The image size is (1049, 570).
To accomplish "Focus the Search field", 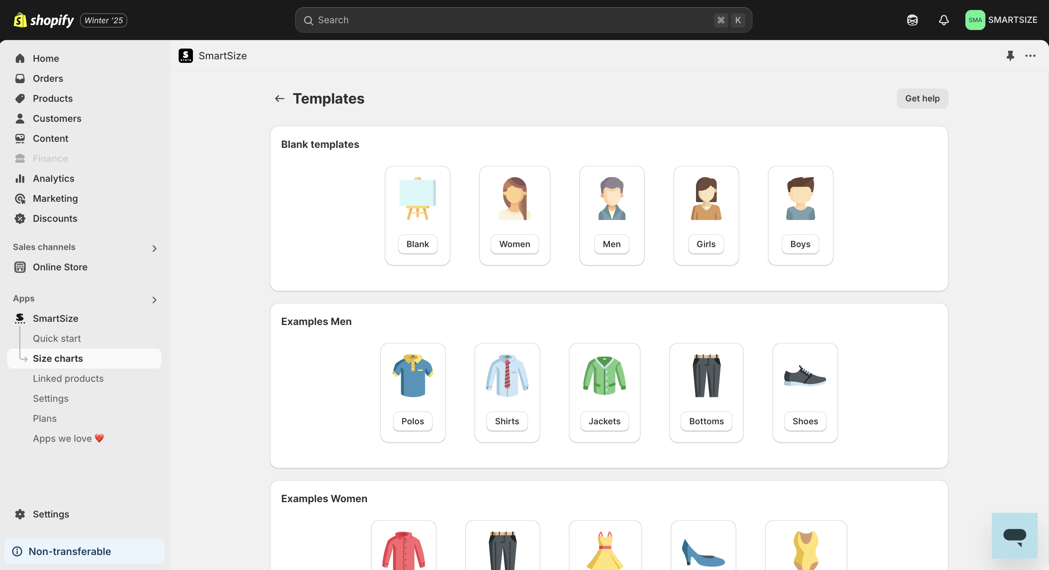I will 523,20.
